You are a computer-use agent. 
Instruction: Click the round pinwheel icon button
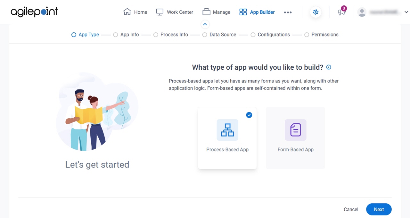pos(316,12)
